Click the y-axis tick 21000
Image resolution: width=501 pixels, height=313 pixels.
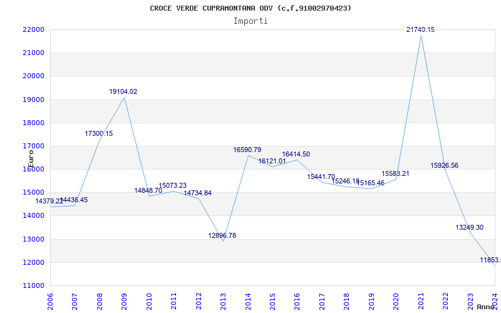point(33,53)
